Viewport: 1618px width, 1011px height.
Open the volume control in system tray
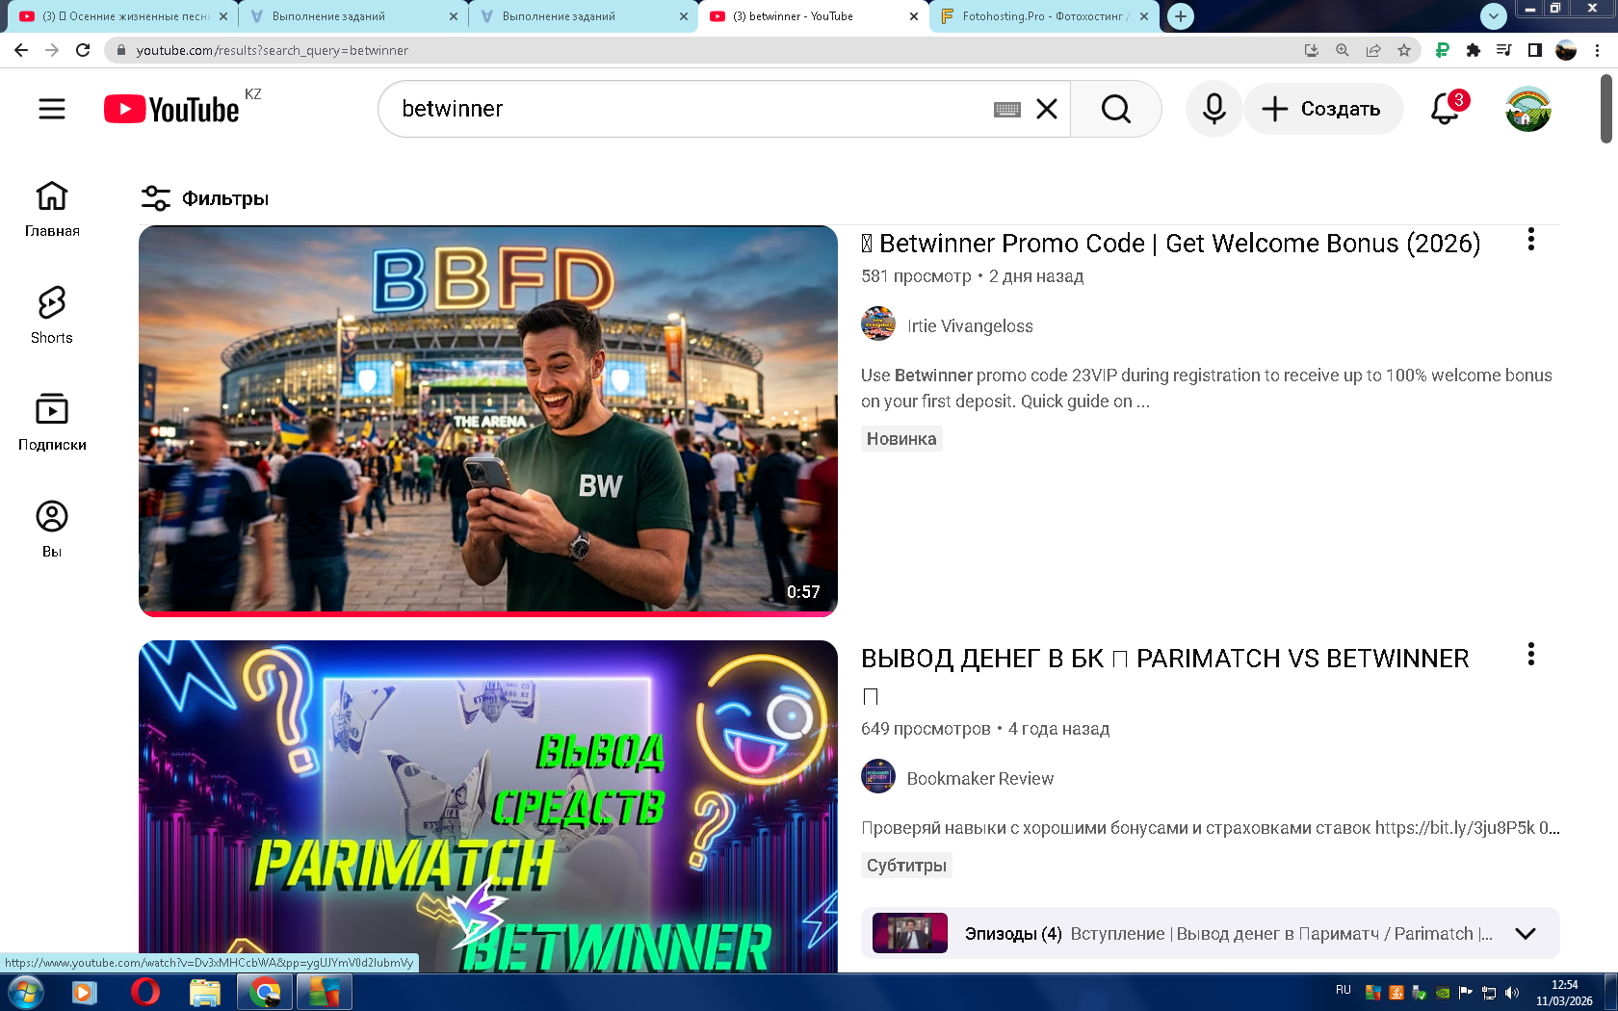(x=1512, y=993)
